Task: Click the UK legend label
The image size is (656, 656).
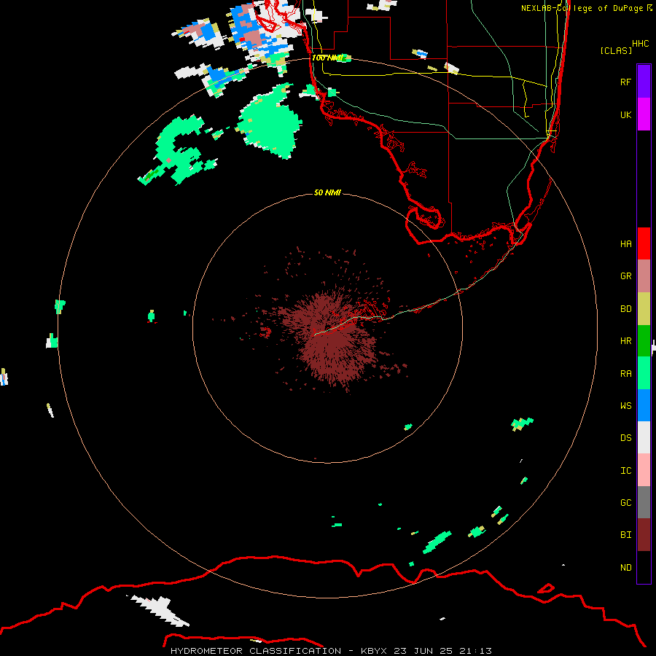Action: pyautogui.click(x=625, y=114)
